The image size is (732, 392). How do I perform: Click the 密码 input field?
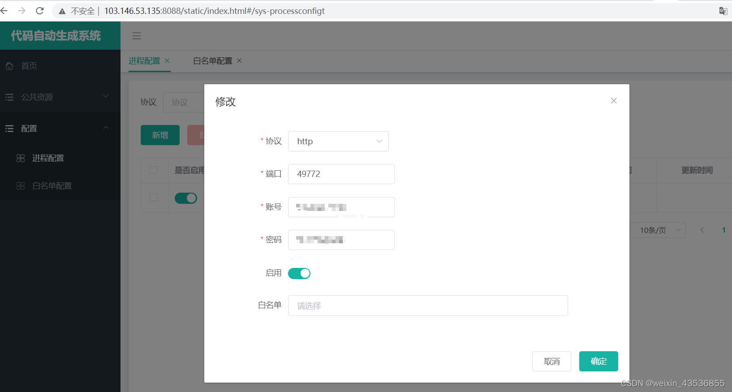(341, 240)
